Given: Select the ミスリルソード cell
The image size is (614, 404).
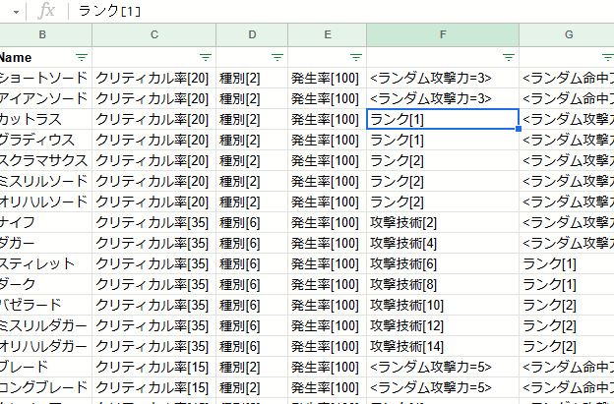Looking at the screenshot, I should pyautogui.click(x=46, y=181).
